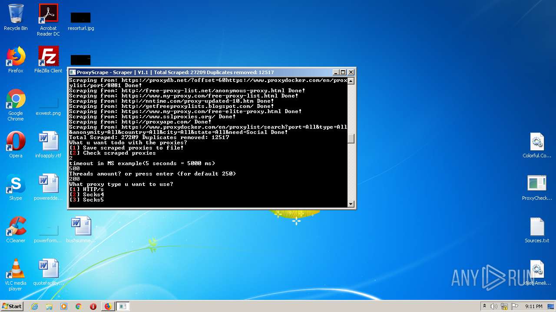Open the bushsumme Word document
The height and width of the screenshot is (312, 556).
coord(81,230)
